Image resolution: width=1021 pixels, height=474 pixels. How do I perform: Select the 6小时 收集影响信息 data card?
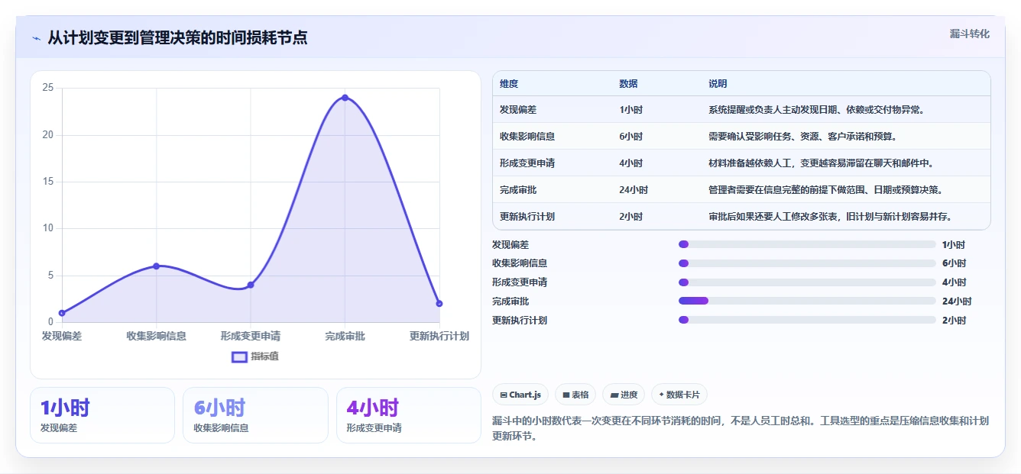coord(255,414)
